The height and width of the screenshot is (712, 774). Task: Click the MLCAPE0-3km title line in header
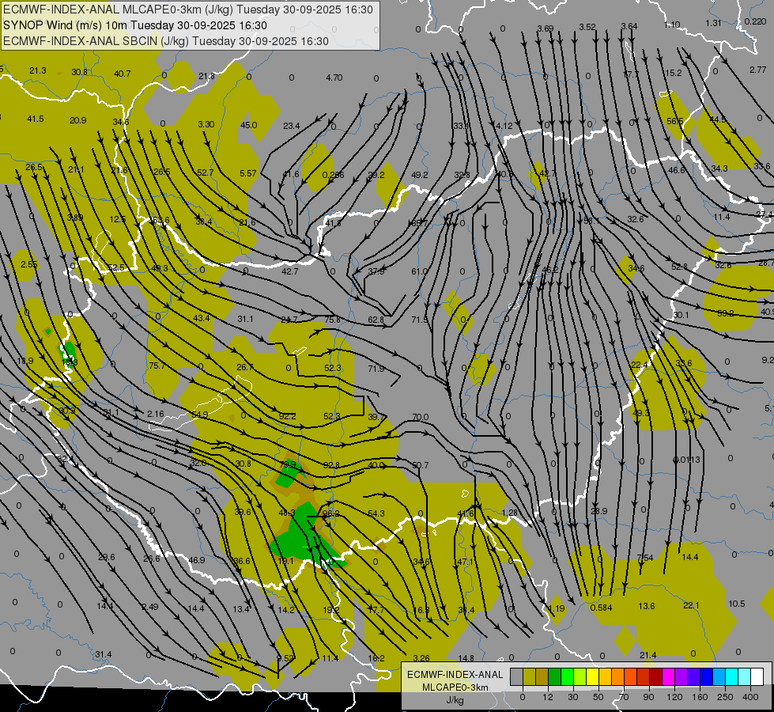pos(188,9)
